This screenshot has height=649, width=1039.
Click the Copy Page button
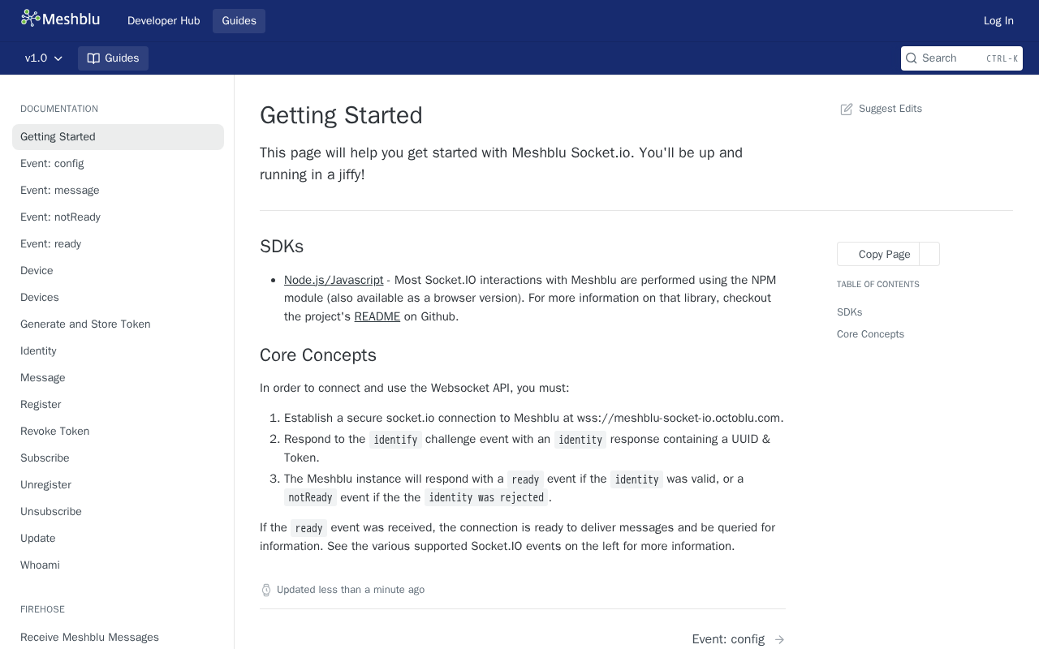pyautogui.click(x=878, y=254)
